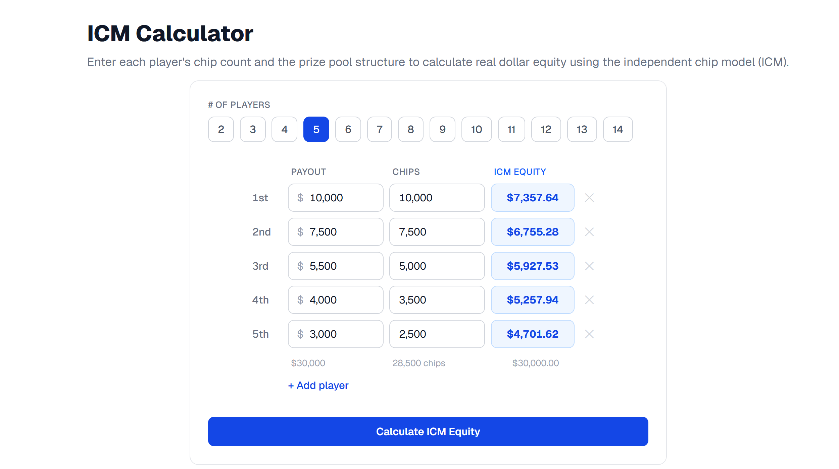Select 11 players option
Image resolution: width=839 pixels, height=469 pixels.
click(511, 129)
